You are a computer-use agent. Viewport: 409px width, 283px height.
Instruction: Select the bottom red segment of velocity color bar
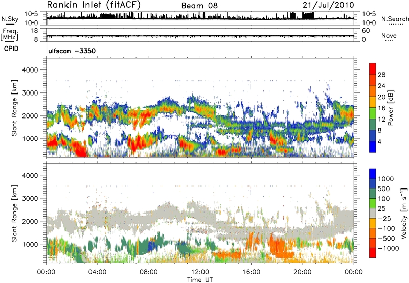373,253
